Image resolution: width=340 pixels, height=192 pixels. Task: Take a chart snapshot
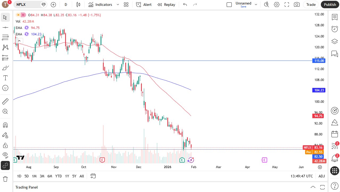coord(297,5)
